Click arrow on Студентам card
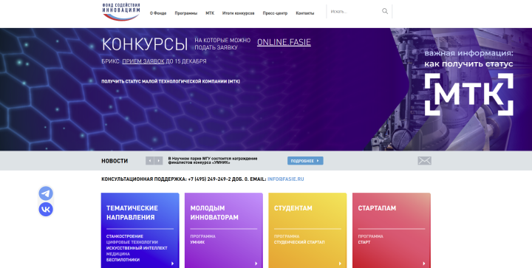The width and height of the screenshot is (532, 268). (x=340, y=264)
